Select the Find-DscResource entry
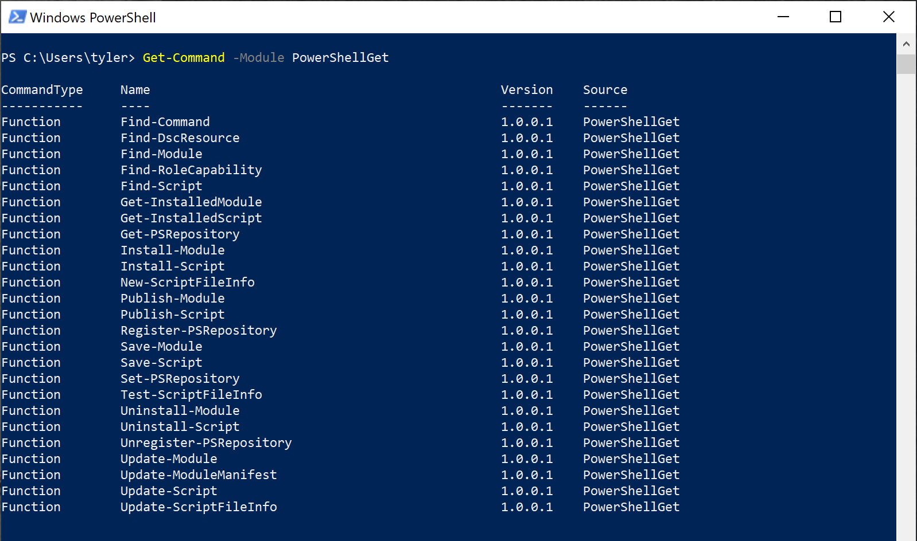The height and width of the screenshot is (541, 917). 180,138
